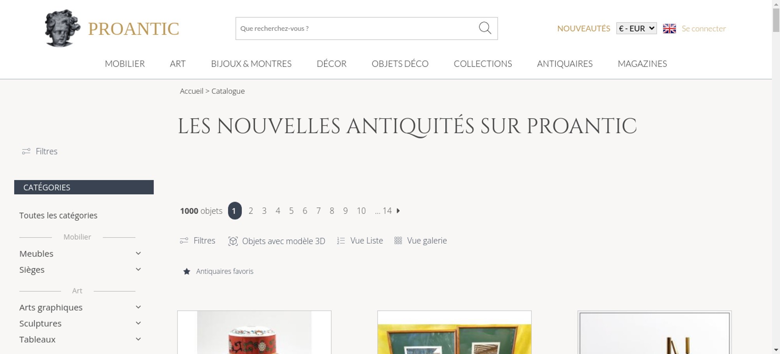Switch to Vue Liste view

(x=360, y=241)
